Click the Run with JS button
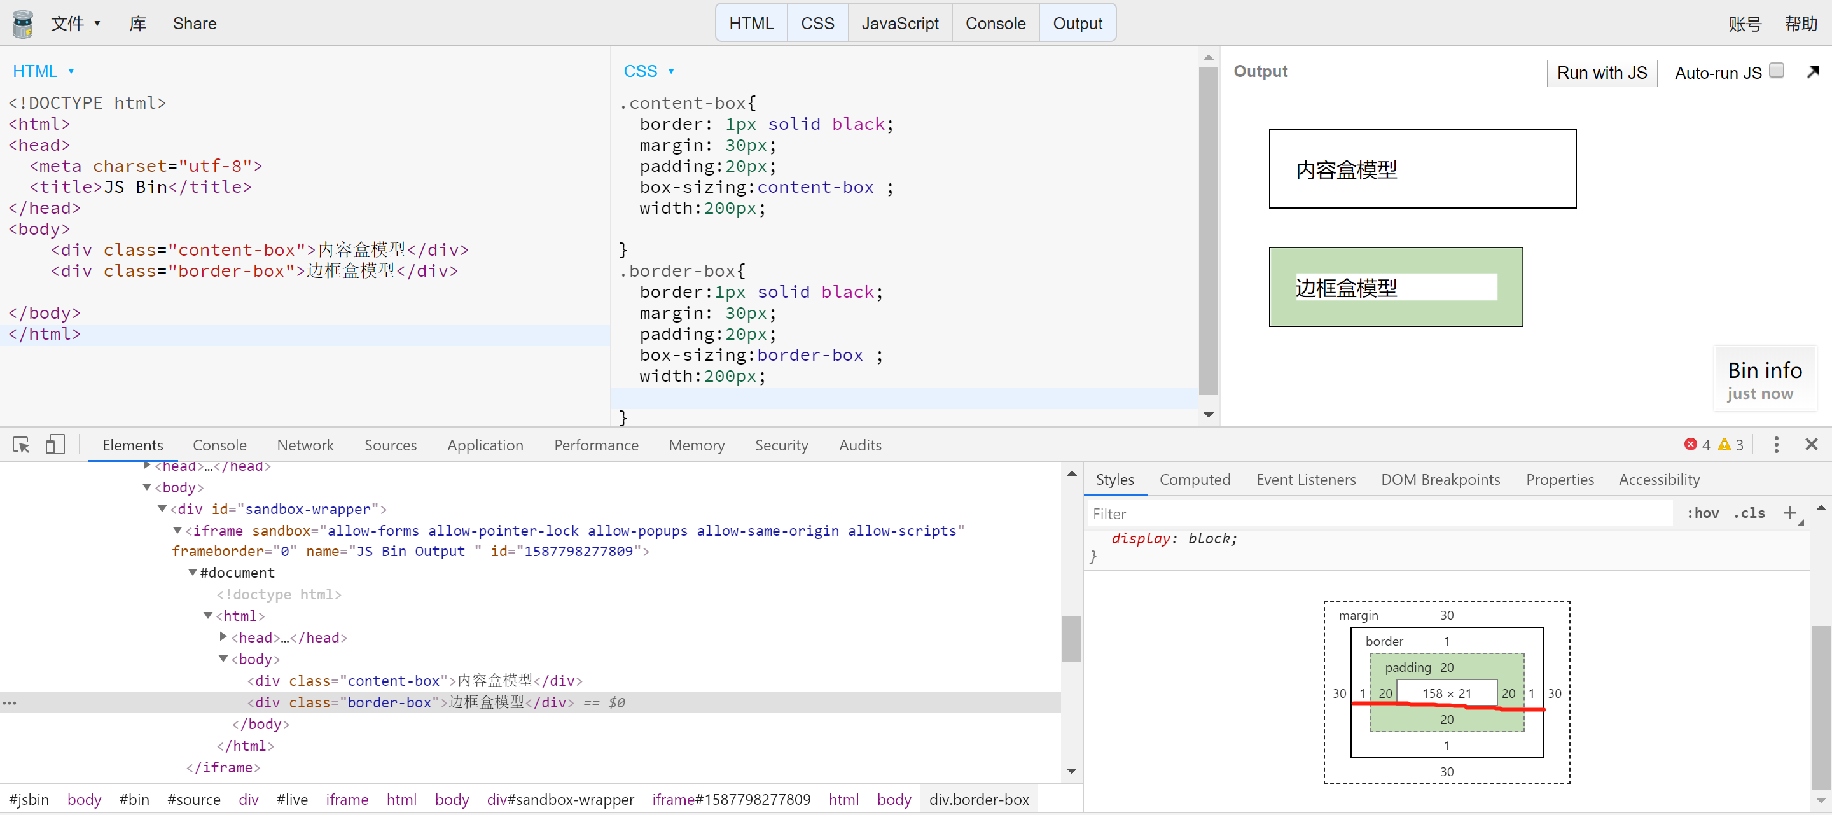The height and width of the screenshot is (815, 1832). click(1602, 73)
